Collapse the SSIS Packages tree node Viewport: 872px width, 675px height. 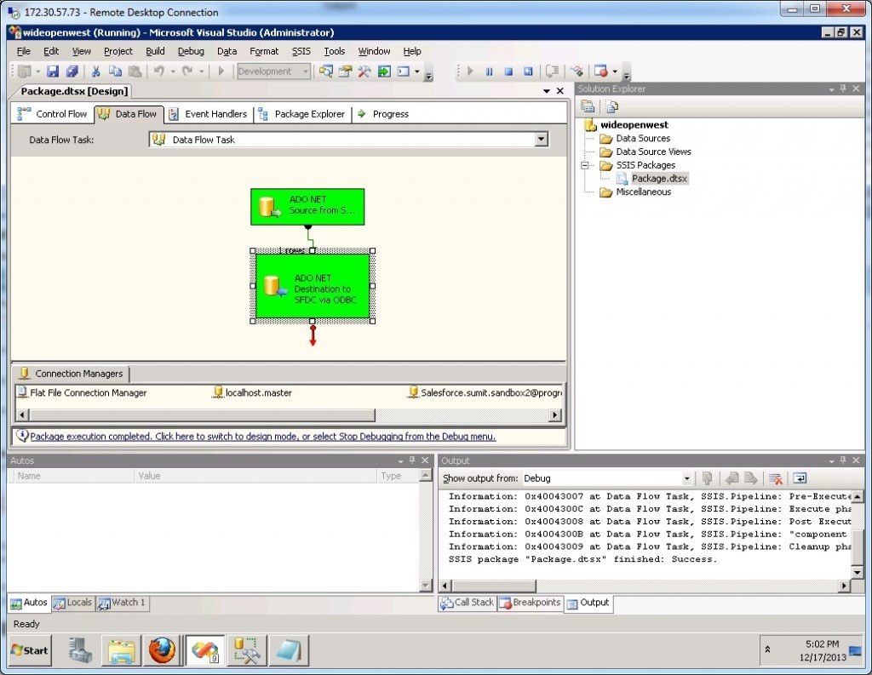point(586,165)
